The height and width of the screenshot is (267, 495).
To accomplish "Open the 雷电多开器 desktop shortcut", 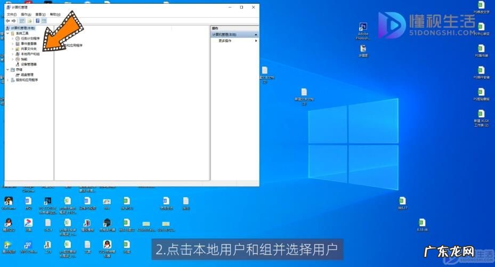I will point(107,225).
